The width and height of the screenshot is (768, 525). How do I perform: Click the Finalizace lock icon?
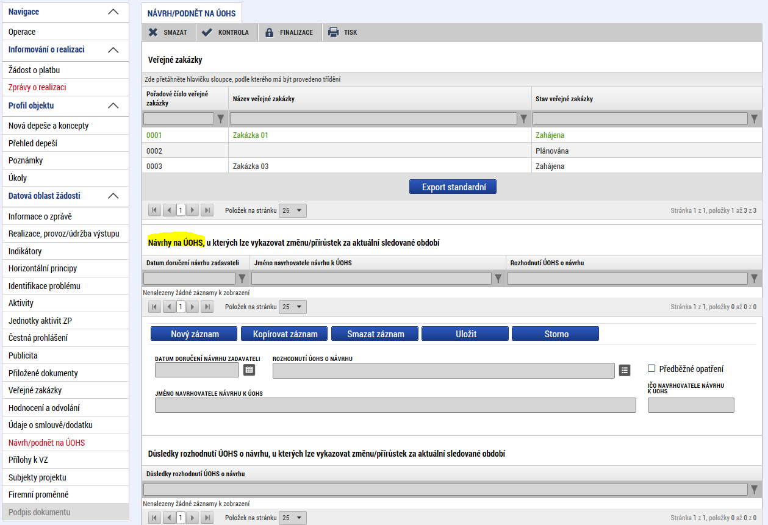click(269, 32)
